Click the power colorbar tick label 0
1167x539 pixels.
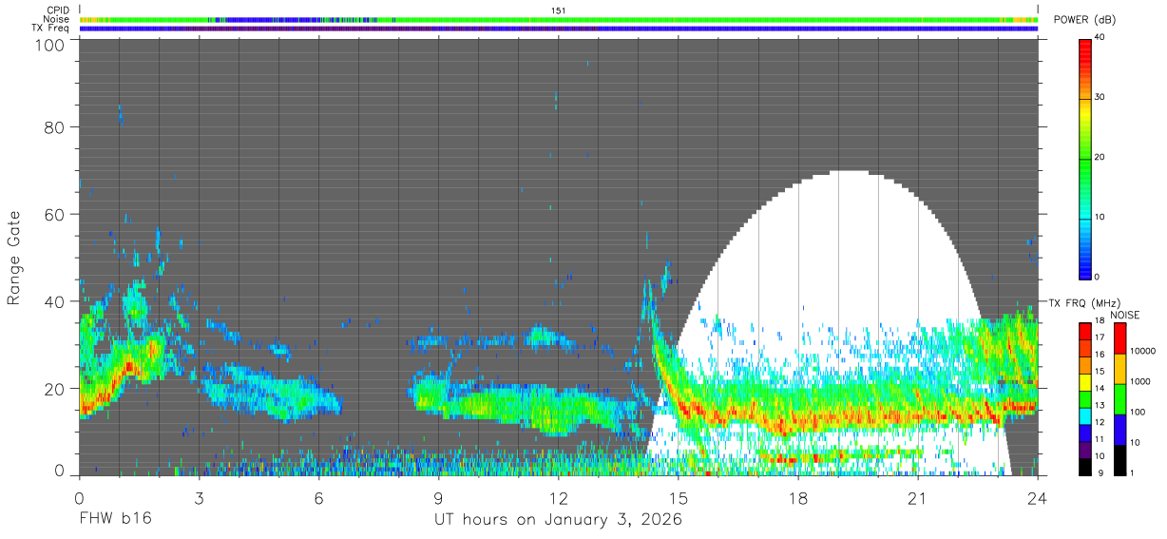pyautogui.click(x=1099, y=277)
